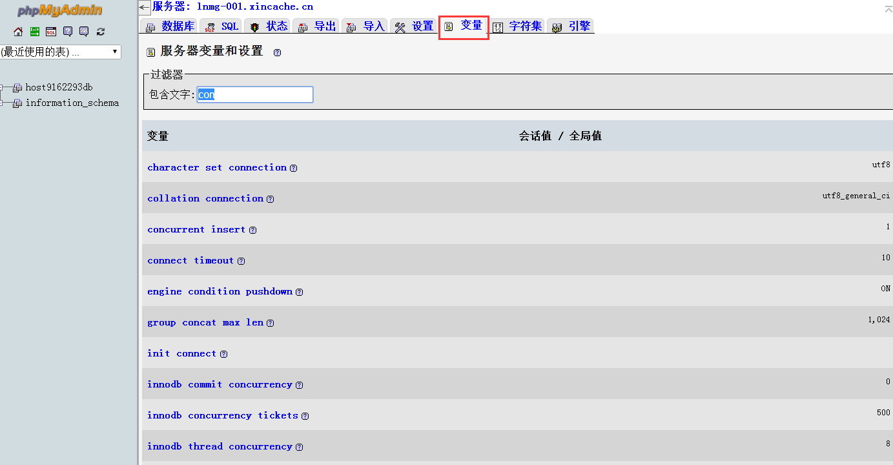Viewport: 893px width, 465px height.
Task: Switch to the 导出 tab
Action: (x=317, y=26)
